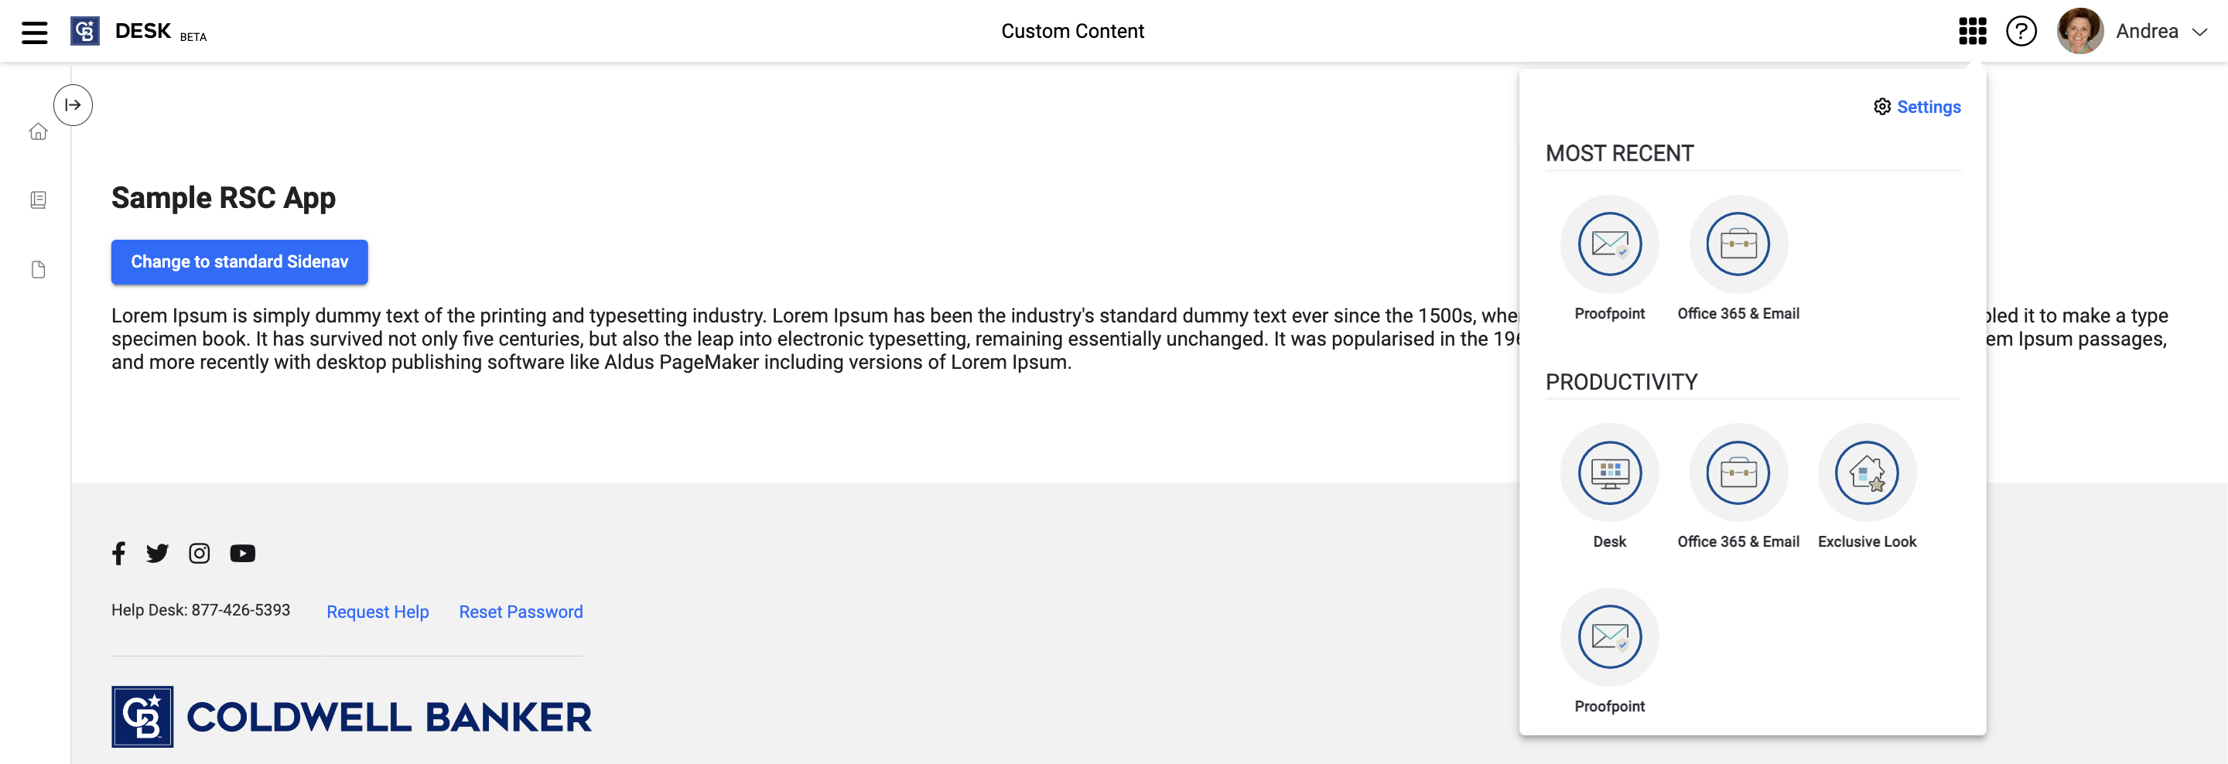Toggle the apps grid launcher
2228x764 pixels.
[1972, 31]
